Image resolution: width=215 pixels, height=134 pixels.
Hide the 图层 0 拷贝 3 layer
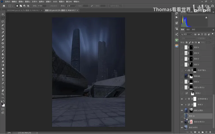coord(182,122)
